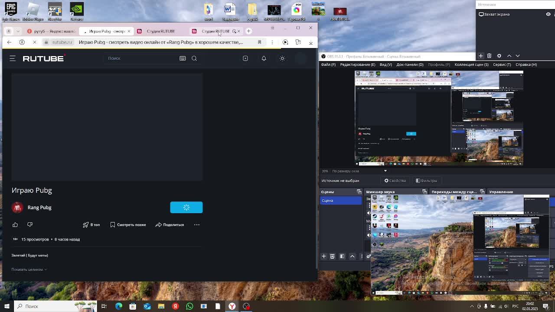Switch to the рутуб Яндекс browser tab

51,31
